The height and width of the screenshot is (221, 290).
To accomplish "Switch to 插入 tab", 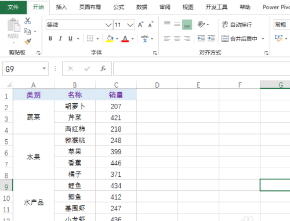I will (61, 7).
